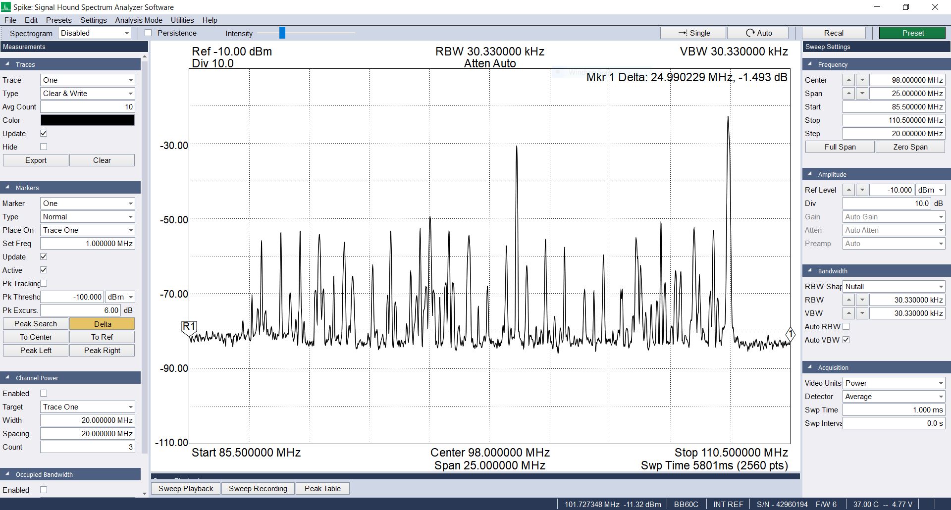Viewport: 951px width, 510px height.
Task: Open the Detector Average dropdown
Action: tap(894, 396)
